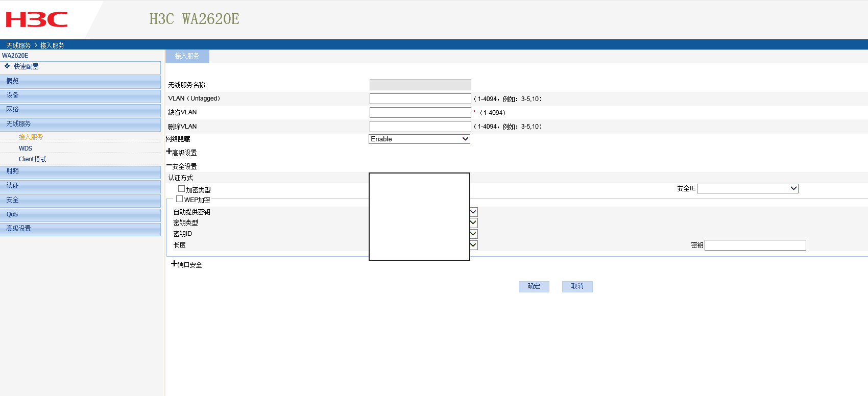Image resolution: width=868 pixels, height=396 pixels.
Task: Click the 认证方式 list box
Action: pyautogui.click(x=419, y=216)
